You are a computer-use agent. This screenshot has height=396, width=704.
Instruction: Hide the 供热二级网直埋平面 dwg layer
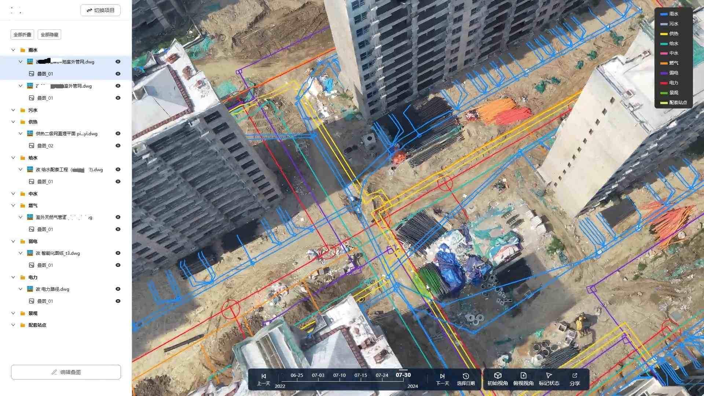pos(118,133)
